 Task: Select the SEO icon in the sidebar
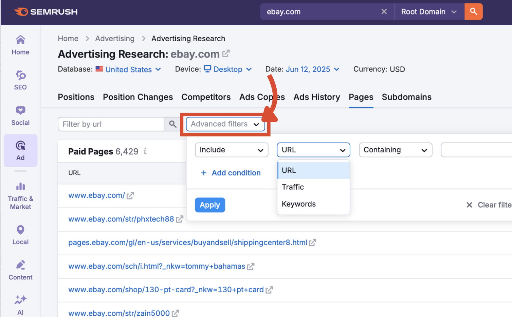[x=20, y=80]
